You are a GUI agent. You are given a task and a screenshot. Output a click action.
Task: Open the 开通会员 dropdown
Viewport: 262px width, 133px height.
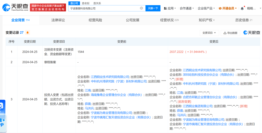[x=228, y=8]
